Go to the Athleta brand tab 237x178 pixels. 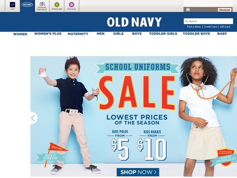(x=71, y=6)
